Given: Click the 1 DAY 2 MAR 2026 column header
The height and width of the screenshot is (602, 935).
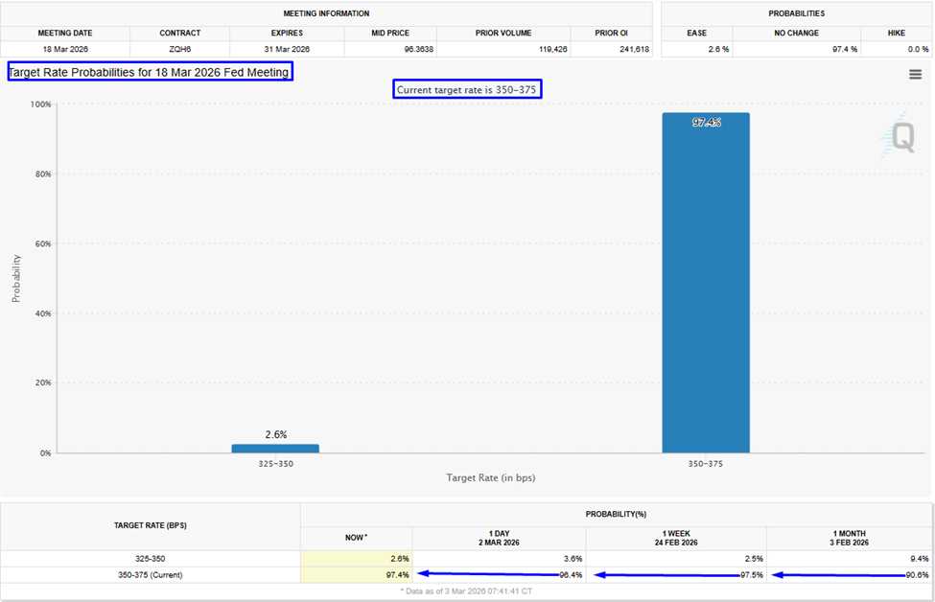Looking at the screenshot, I should tap(499, 538).
